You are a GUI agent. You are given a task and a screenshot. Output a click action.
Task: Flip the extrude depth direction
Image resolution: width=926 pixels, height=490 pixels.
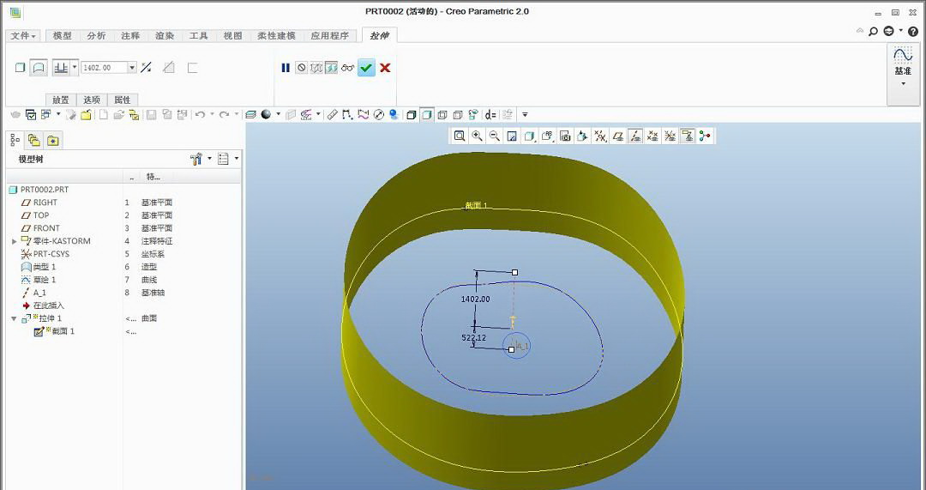point(146,68)
